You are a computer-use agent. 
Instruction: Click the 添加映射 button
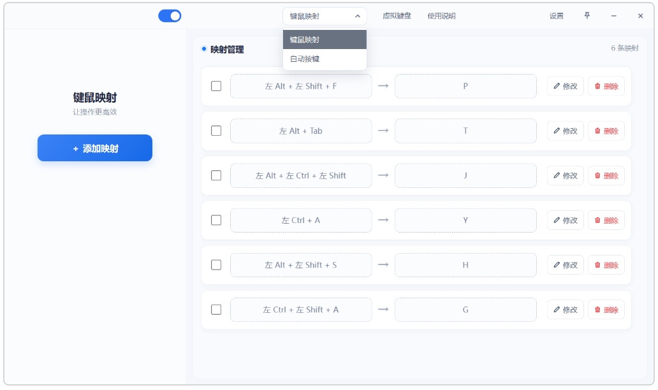coord(95,148)
